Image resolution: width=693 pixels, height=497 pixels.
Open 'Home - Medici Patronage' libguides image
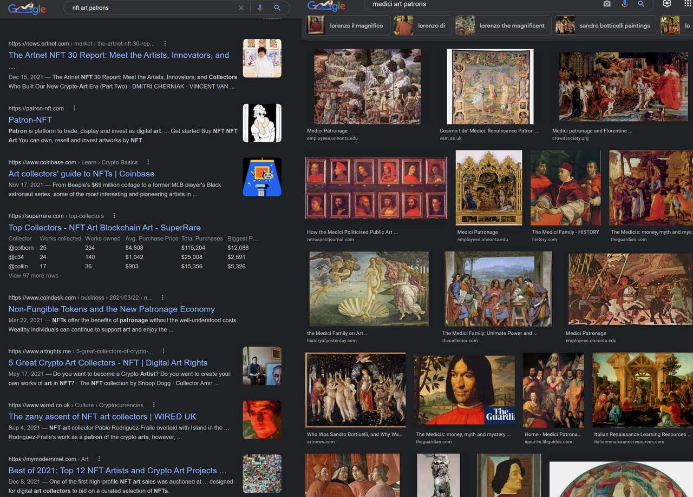(x=554, y=390)
